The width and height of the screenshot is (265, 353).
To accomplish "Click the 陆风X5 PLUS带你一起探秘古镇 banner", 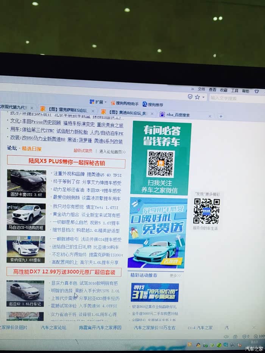I will (x=66, y=162).
